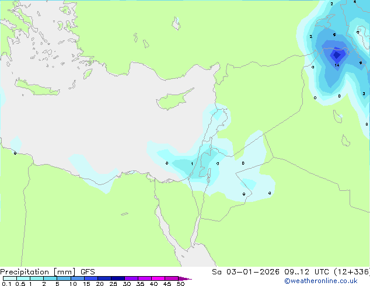
Task: Pick the 5–10 mm legend color swatch
Action: [64, 278]
